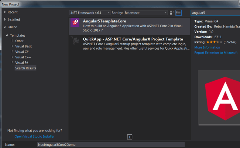
Task: Expand the Visual F# node
Action: tap(13, 62)
